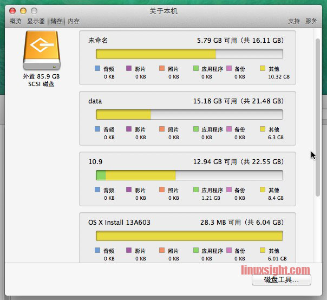
Task: Click the 6.01 GB 其他 value
Action: tap(277, 259)
